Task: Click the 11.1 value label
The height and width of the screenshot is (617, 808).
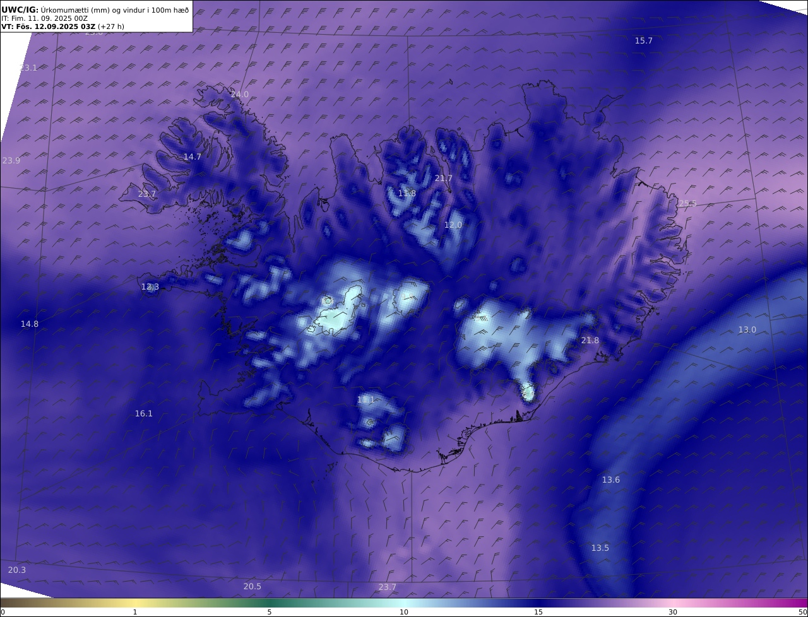Action: pyautogui.click(x=366, y=400)
